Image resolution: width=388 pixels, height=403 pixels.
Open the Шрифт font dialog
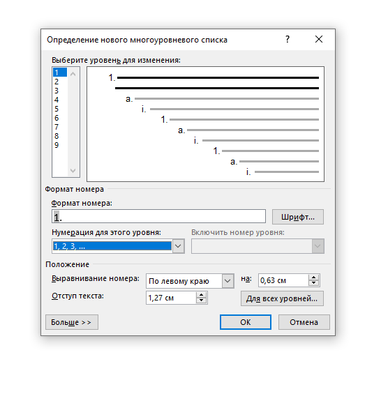(298, 217)
